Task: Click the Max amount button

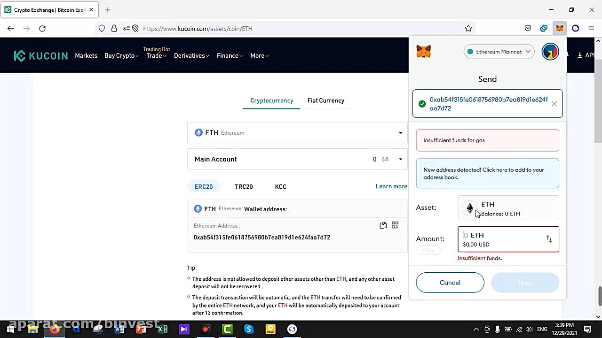Action: coord(428,251)
